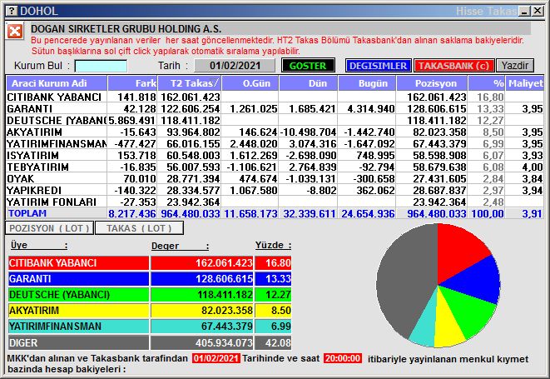Viewport: 550px width, 379px height.
Task: Click the yellow AKYATIRIM legend bar
Action: [x=78, y=311]
